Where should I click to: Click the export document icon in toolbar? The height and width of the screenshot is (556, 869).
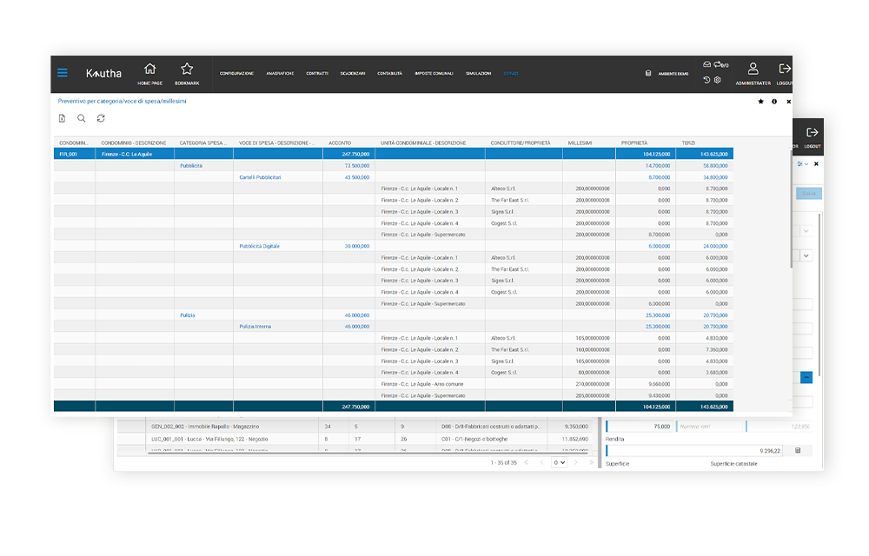pos(62,118)
